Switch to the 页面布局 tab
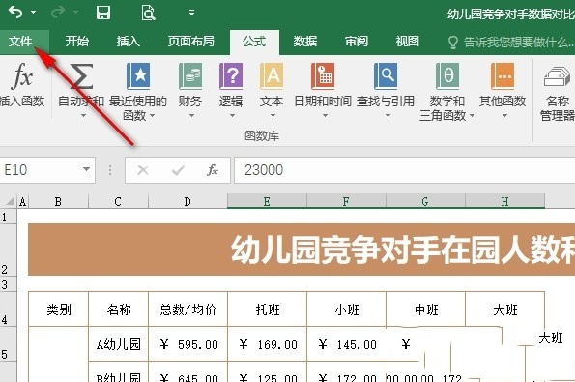 click(x=190, y=42)
